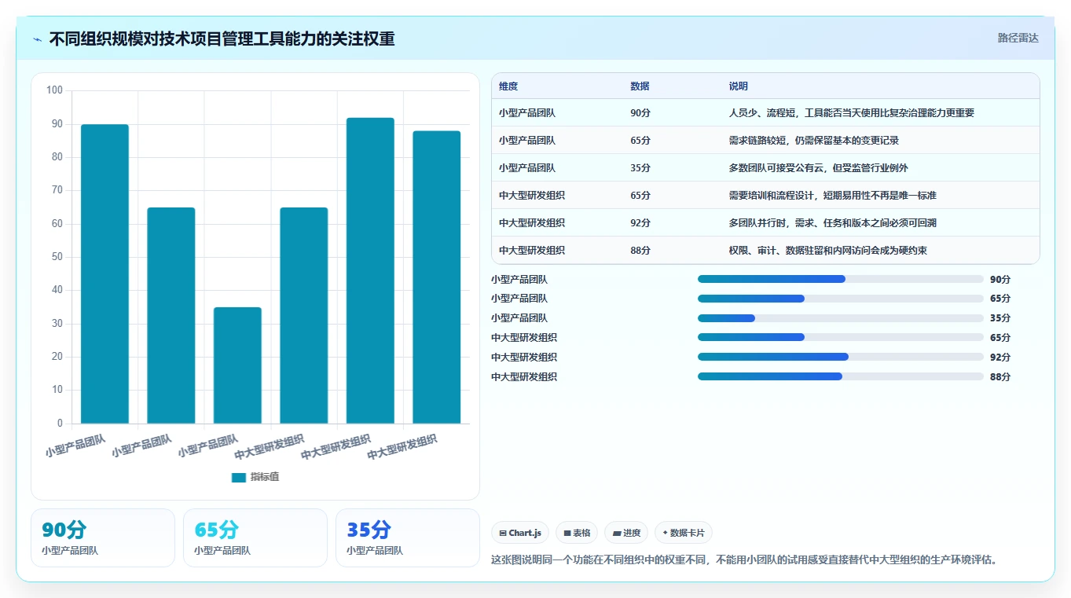The image size is (1071, 598).
Task: Select the chart bar valued 88
Action: [x=437, y=277]
